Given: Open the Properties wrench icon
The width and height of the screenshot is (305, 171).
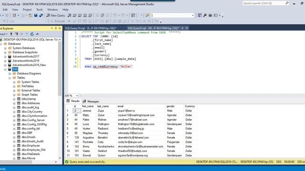Looking at the screenshot, I should (x=205, y=15).
